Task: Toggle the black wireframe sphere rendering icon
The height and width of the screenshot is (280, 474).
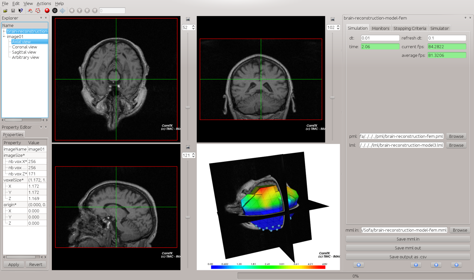Action: coord(55,11)
